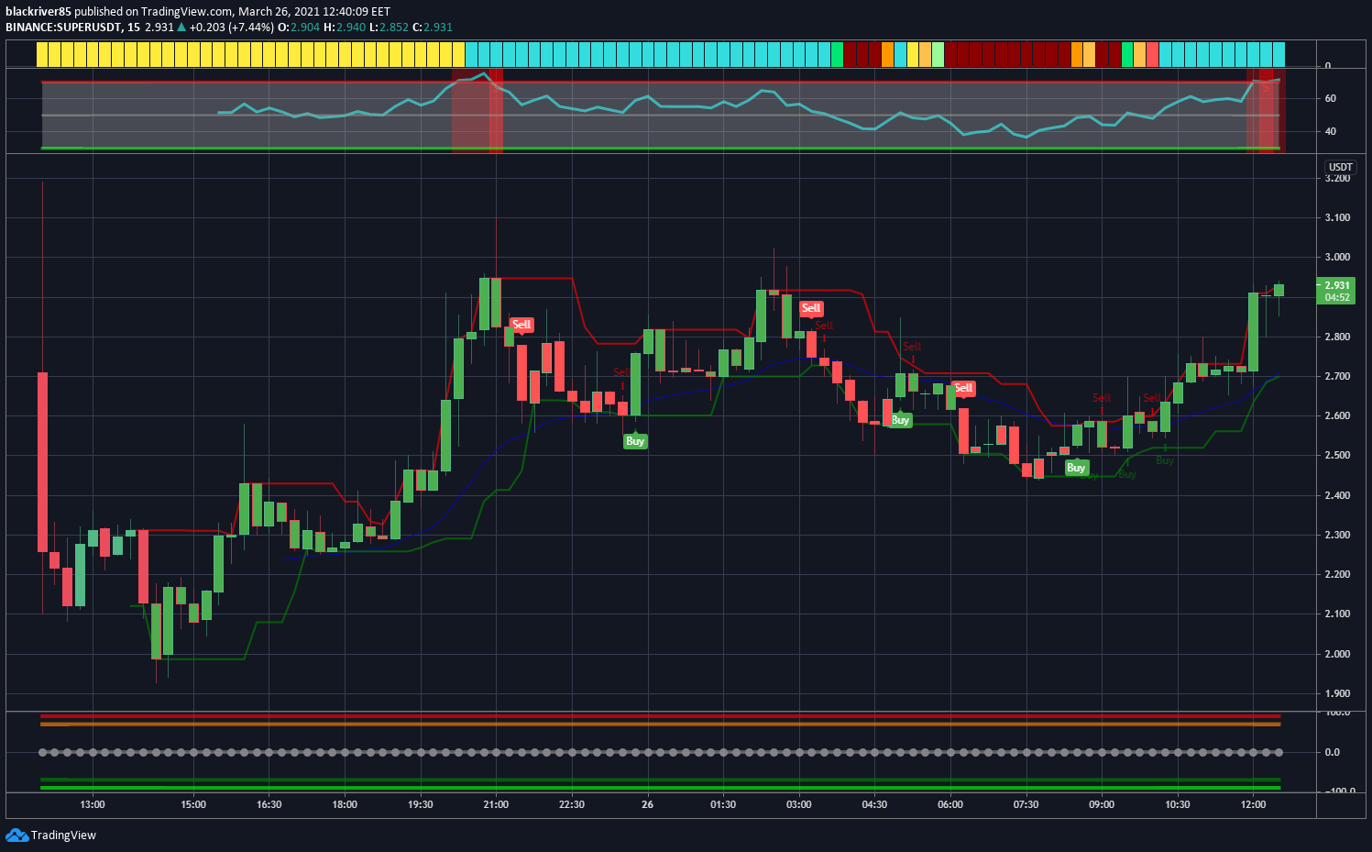The height and width of the screenshot is (852, 1372).
Task: Click the 3.100 price axis label
Action: 1337,217
